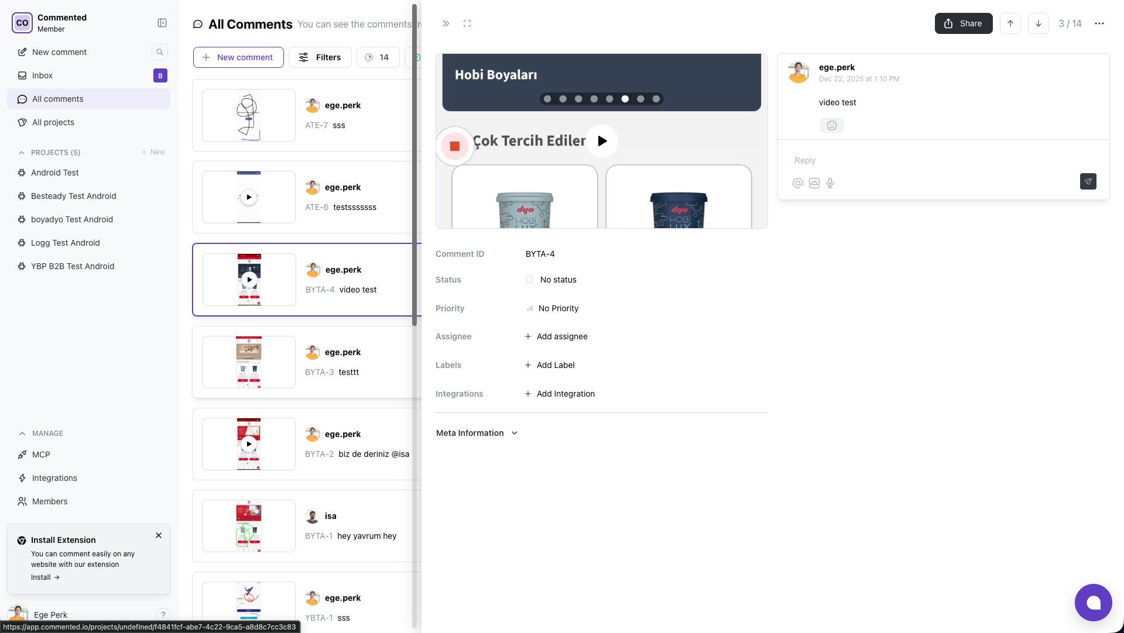Click the Share button

[x=964, y=23]
